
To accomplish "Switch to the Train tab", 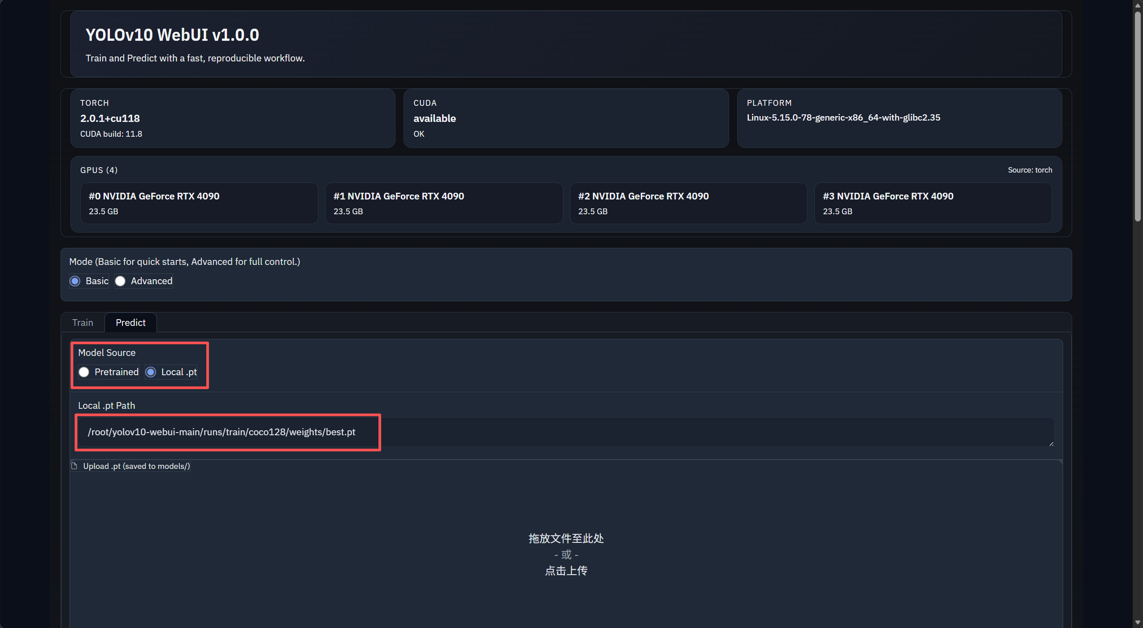I will [83, 323].
